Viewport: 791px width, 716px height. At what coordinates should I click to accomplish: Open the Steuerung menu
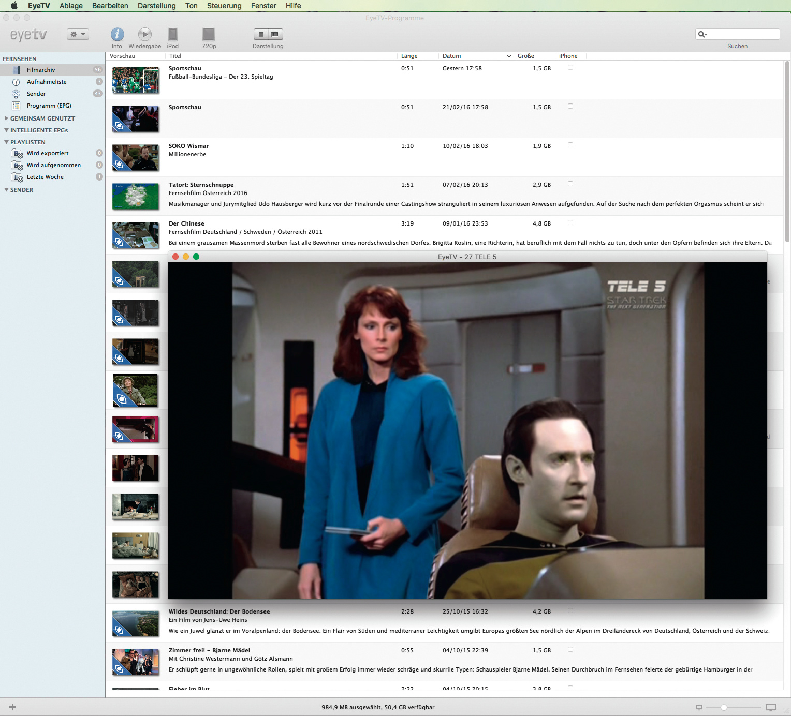pyautogui.click(x=224, y=6)
